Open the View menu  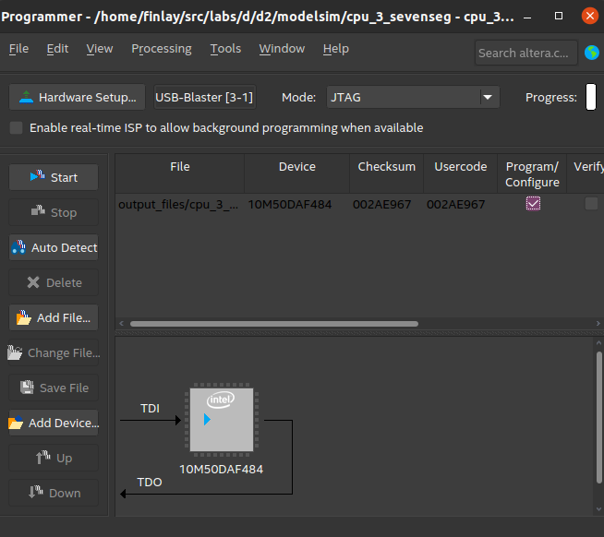[x=100, y=49]
